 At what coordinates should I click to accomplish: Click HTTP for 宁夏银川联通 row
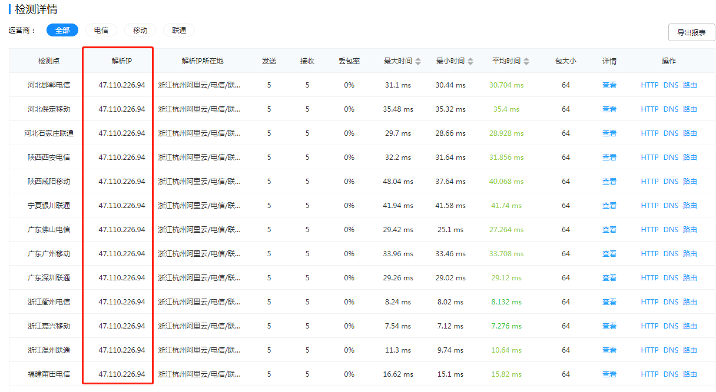(649, 206)
